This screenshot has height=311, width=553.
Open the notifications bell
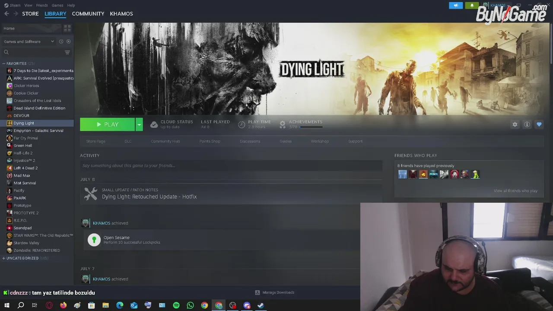(472, 5)
